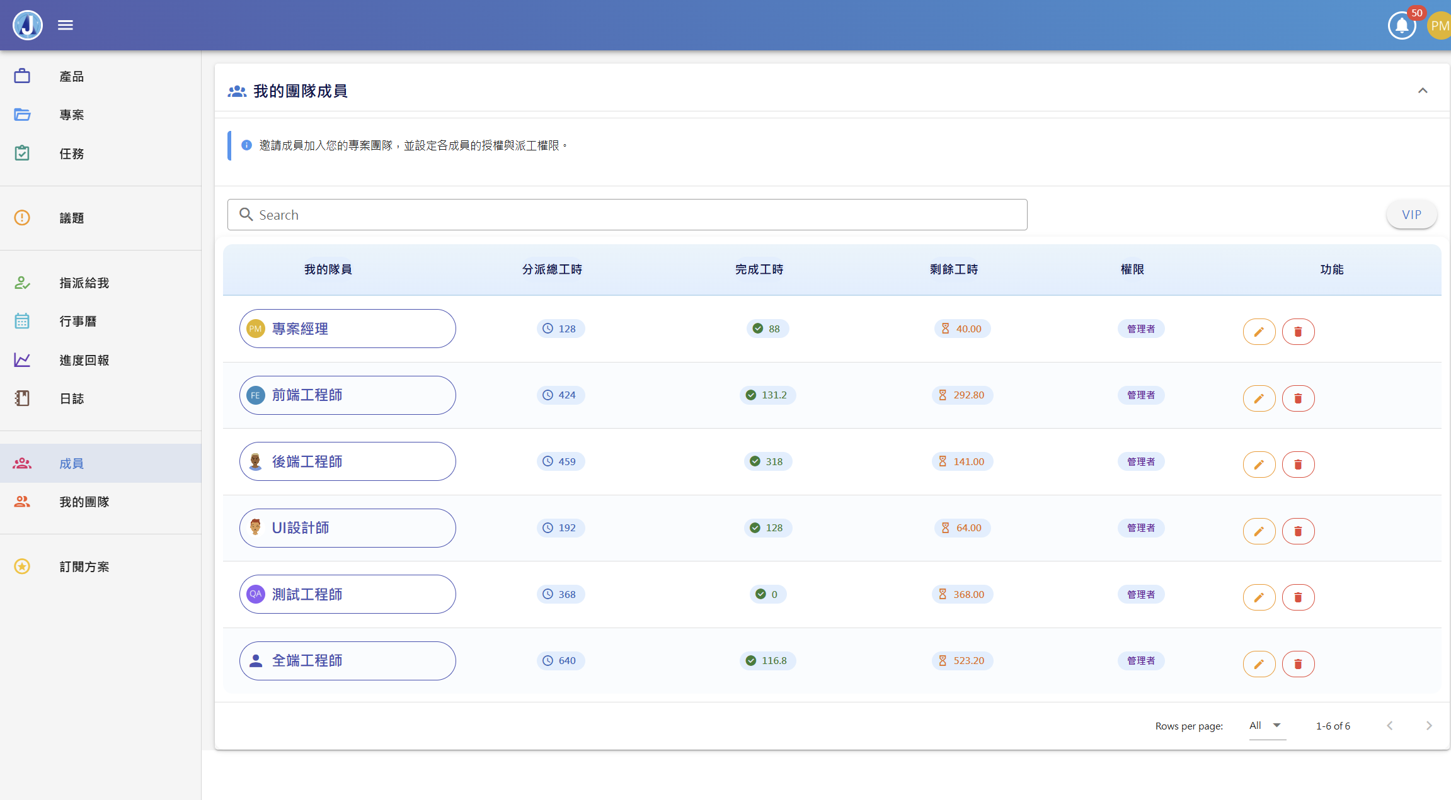Viewport: 1451px width, 800px height.
Task: Click the PM user avatar
Action: (1439, 26)
